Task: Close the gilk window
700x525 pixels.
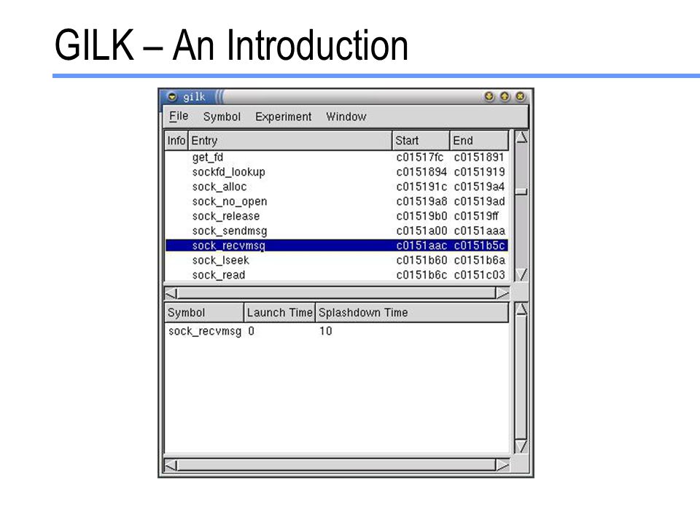Action: click(x=520, y=96)
